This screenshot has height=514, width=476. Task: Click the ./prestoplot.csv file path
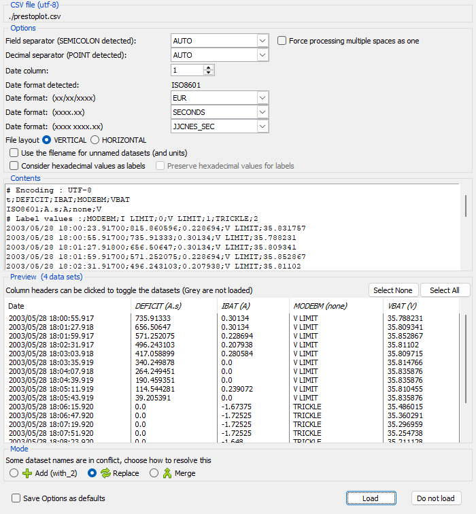pyautogui.click(x=35, y=16)
